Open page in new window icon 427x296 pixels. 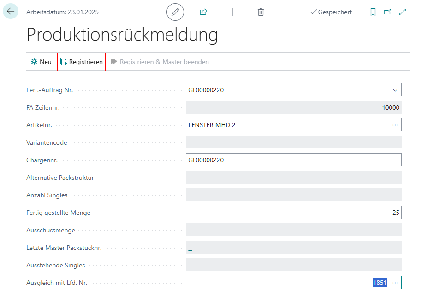pos(388,12)
